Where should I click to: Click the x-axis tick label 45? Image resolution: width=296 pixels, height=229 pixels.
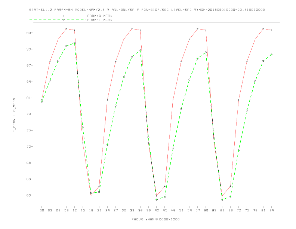165,210
